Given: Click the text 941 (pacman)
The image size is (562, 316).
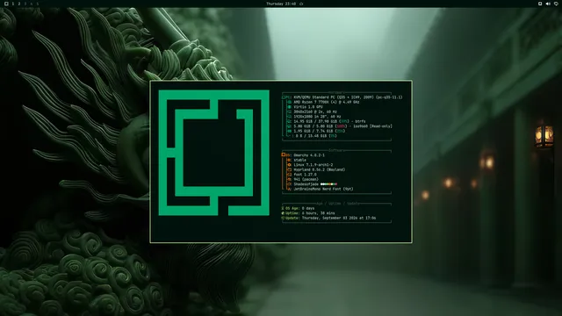Looking at the screenshot, I should pyautogui.click(x=306, y=179).
